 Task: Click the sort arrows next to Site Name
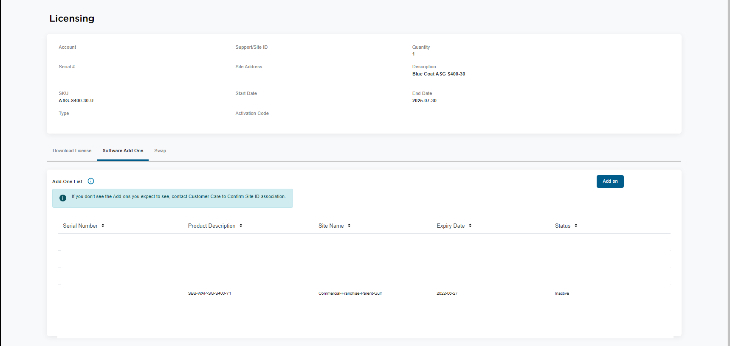click(349, 226)
